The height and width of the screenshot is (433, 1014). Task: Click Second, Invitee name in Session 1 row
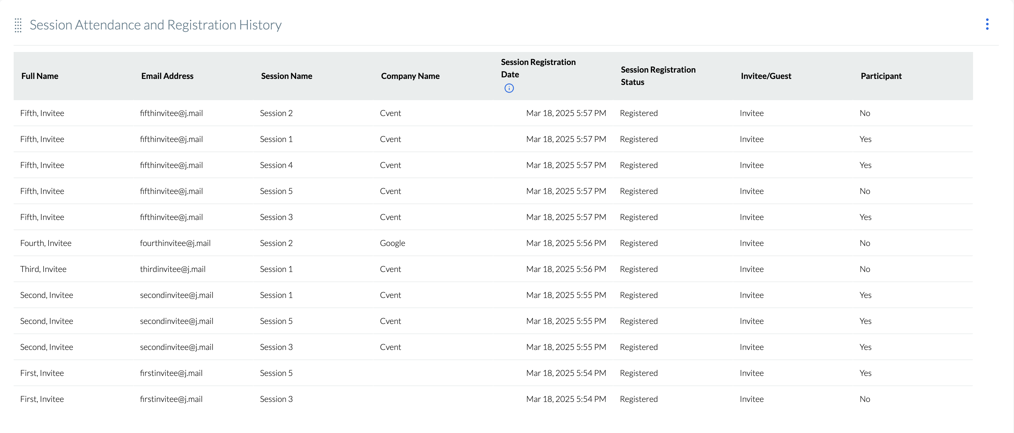46,295
